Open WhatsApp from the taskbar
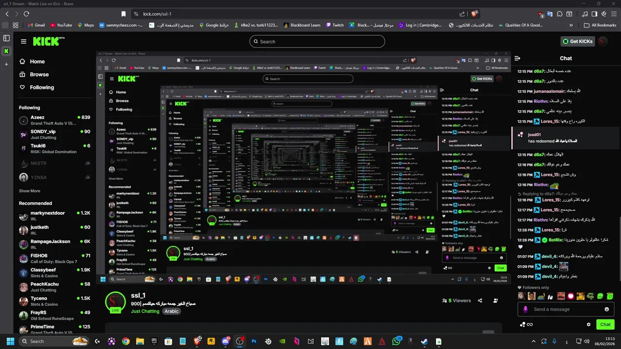Screen dimensions: 621x349 396,341
